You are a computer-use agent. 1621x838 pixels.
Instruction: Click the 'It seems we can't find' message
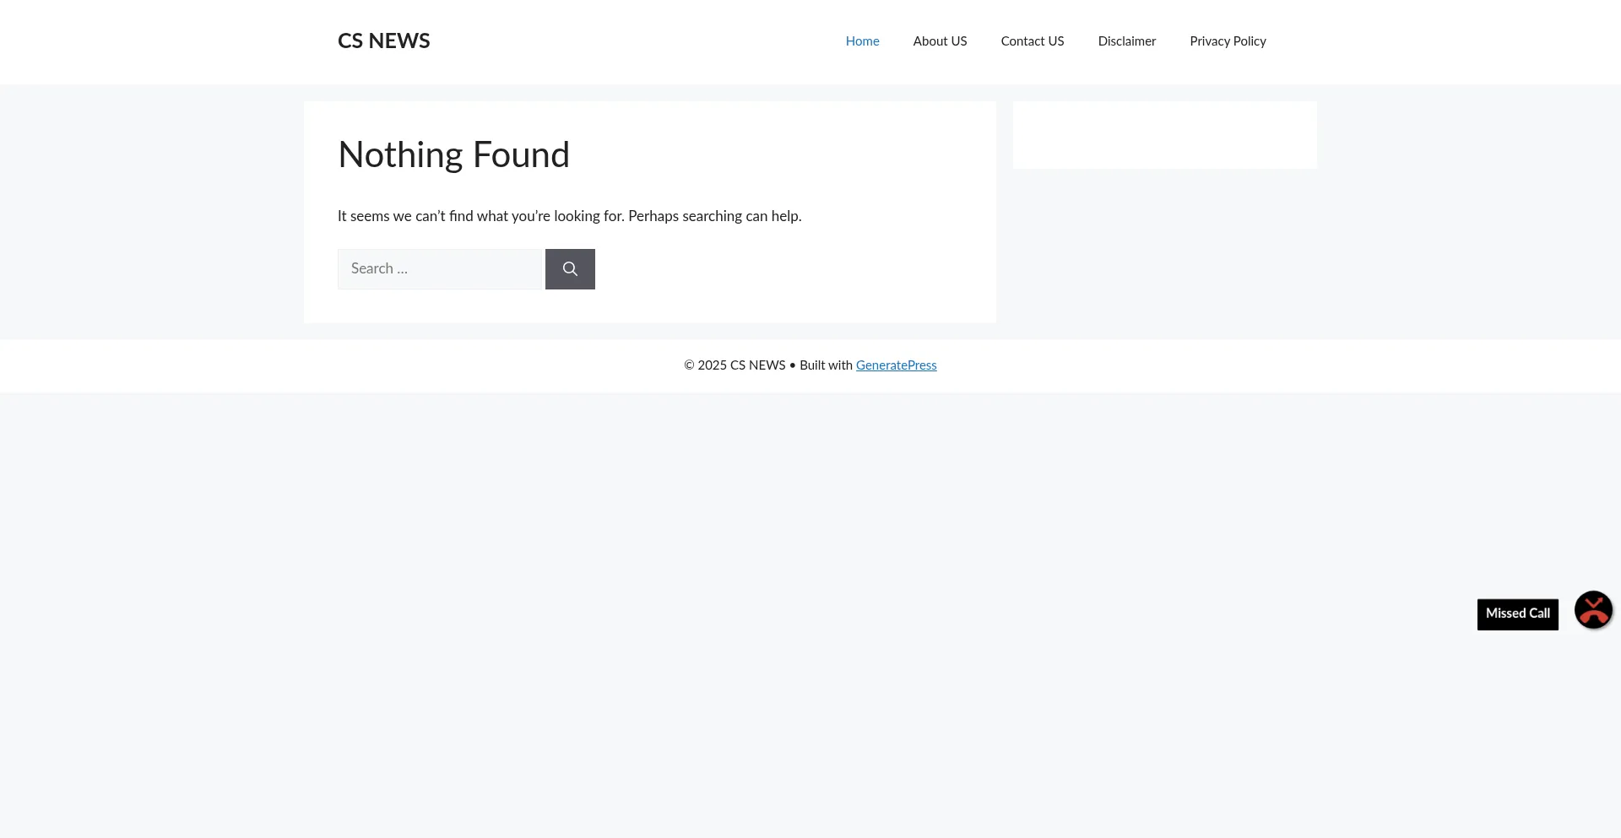point(570,216)
